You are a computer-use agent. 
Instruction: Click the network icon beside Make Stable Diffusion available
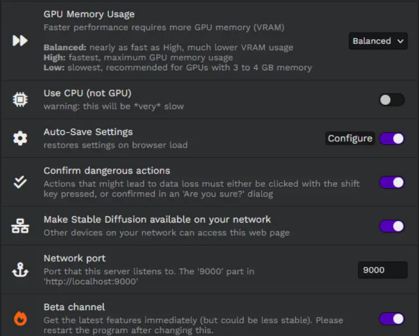pos(20,226)
